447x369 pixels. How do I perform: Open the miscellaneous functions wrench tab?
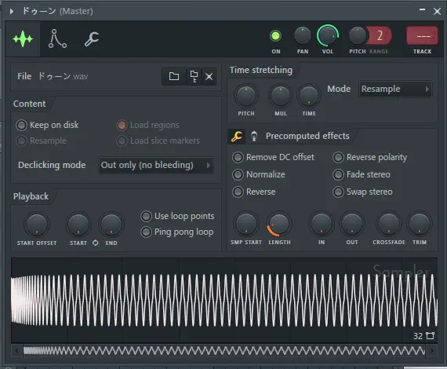[92, 38]
